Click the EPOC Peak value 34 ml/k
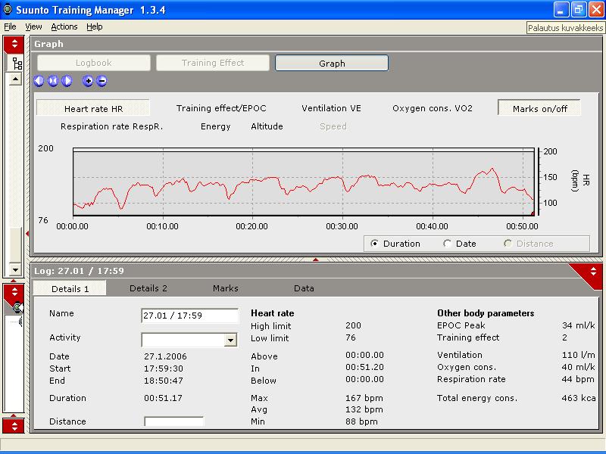 (579, 325)
